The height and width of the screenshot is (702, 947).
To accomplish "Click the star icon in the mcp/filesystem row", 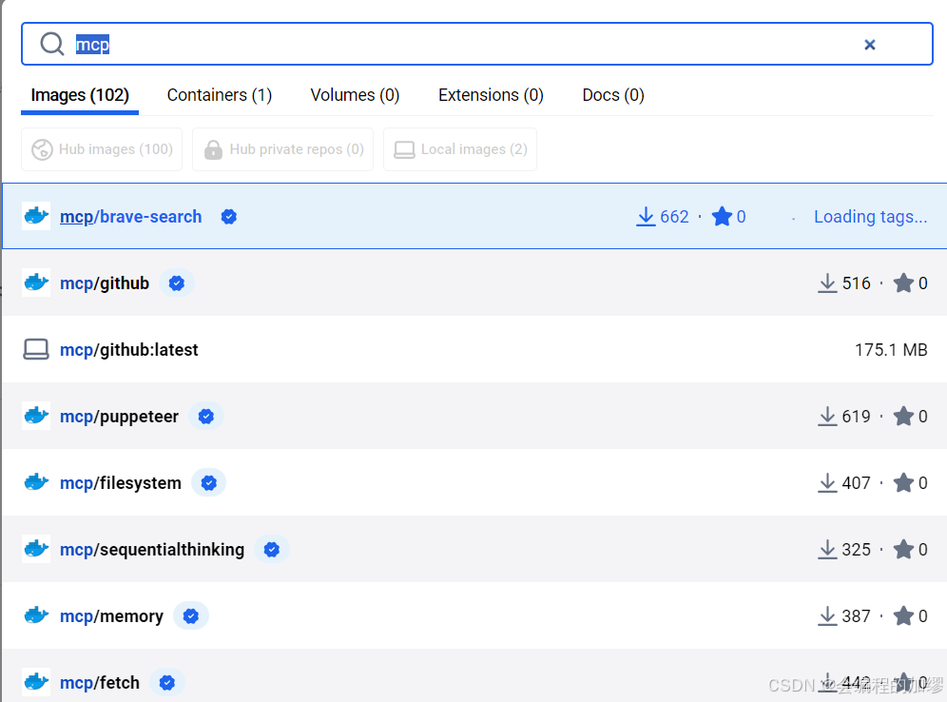I will click(x=903, y=482).
